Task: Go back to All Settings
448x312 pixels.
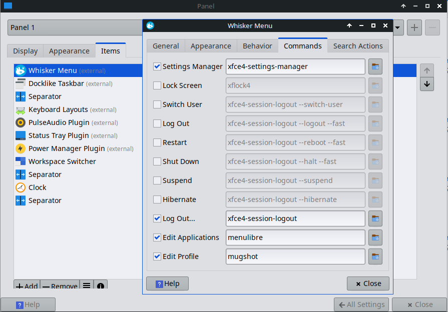Action: pyautogui.click(x=362, y=305)
